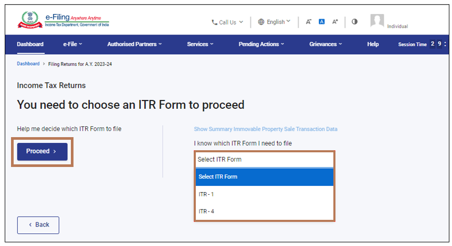Click the Back button

pos(38,225)
